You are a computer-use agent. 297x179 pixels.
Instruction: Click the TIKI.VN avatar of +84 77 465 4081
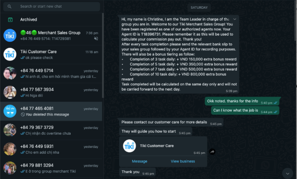pyautogui.click(x=10, y=111)
